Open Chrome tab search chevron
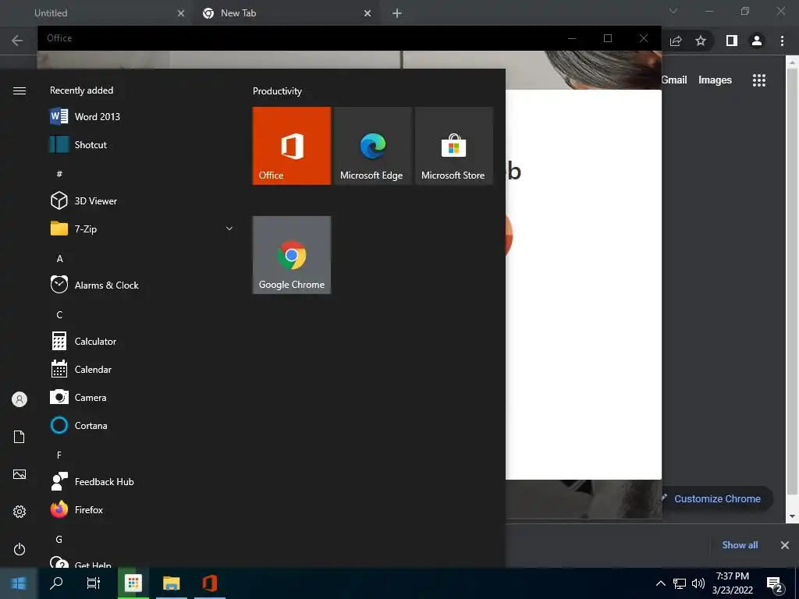Viewport: 799px width, 599px height. point(673,11)
